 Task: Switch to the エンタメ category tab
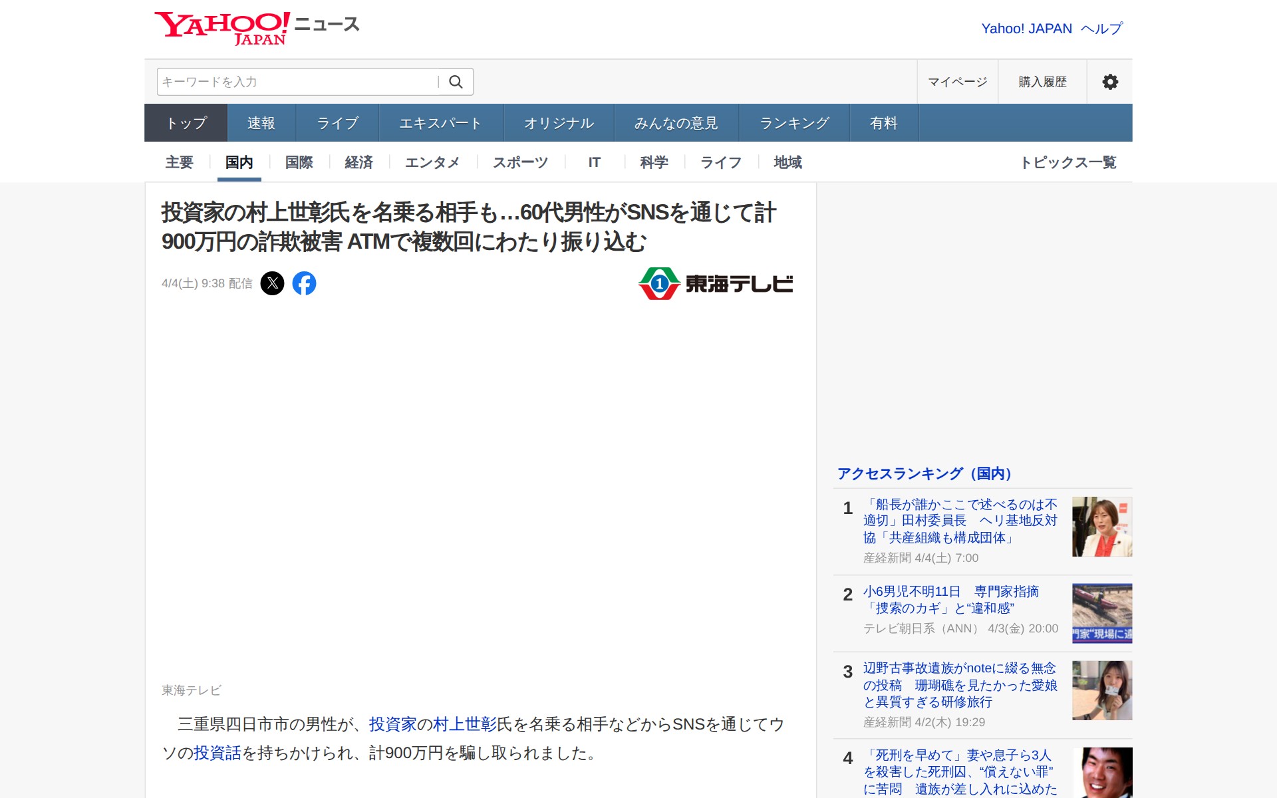pyautogui.click(x=433, y=162)
